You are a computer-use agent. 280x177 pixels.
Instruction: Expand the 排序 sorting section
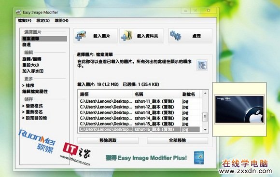point(28,85)
